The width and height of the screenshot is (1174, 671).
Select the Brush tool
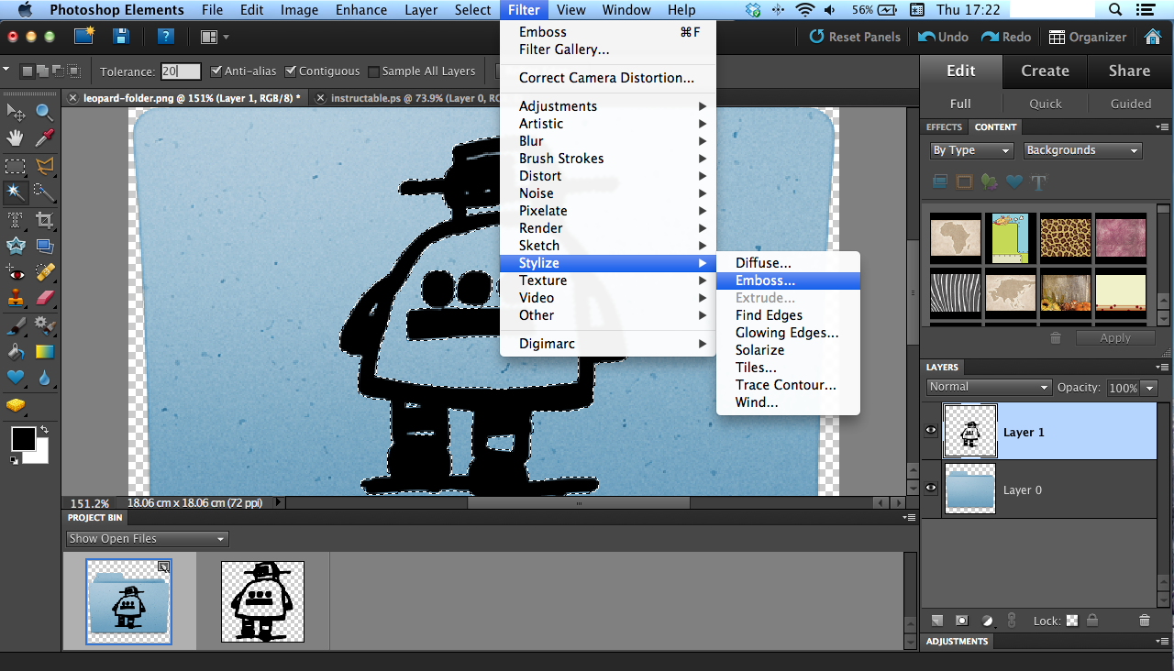tap(16, 325)
